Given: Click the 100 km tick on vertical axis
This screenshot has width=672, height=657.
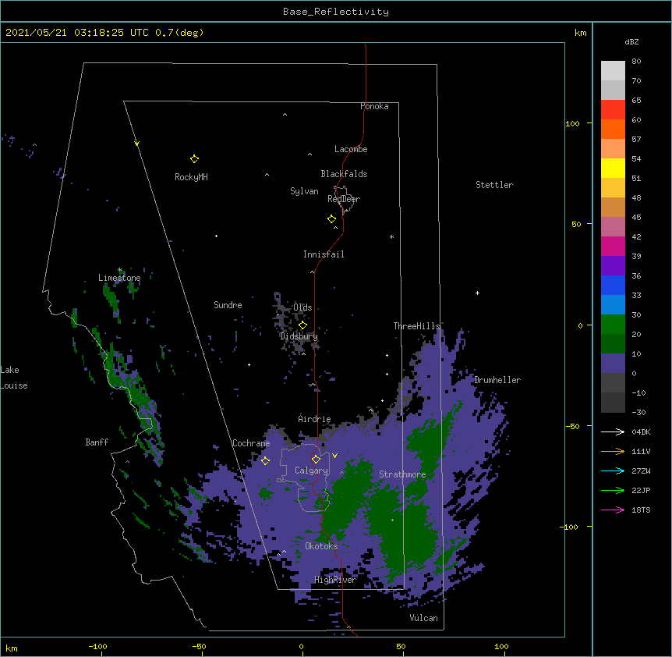Looking at the screenshot, I should 572,123.
